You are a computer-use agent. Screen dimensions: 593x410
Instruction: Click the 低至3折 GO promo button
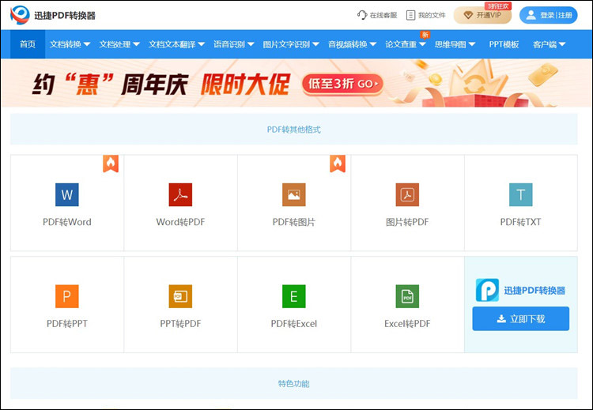342,84
